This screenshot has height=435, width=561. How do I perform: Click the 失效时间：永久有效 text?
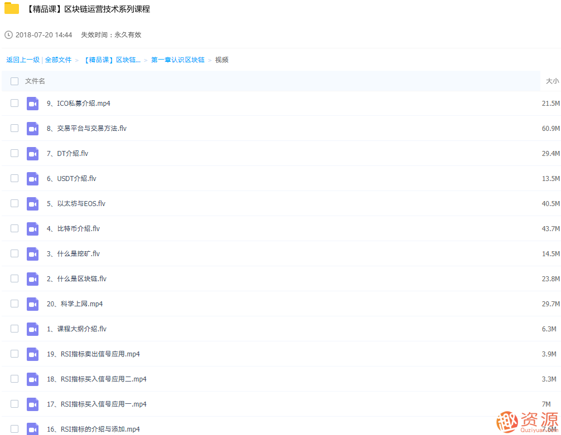pyautogui.click(x=112, y=35)
